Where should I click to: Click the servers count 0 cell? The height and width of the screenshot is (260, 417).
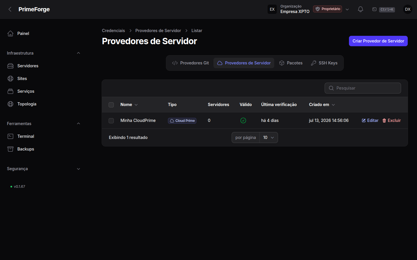(x=209, y=120)
